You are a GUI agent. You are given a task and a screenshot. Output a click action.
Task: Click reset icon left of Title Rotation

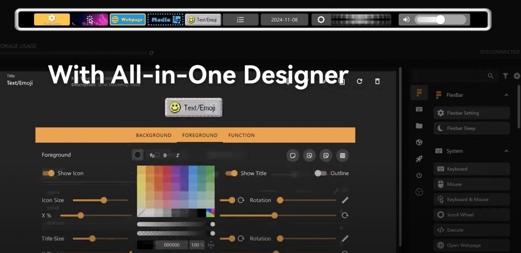pos(241,238)
